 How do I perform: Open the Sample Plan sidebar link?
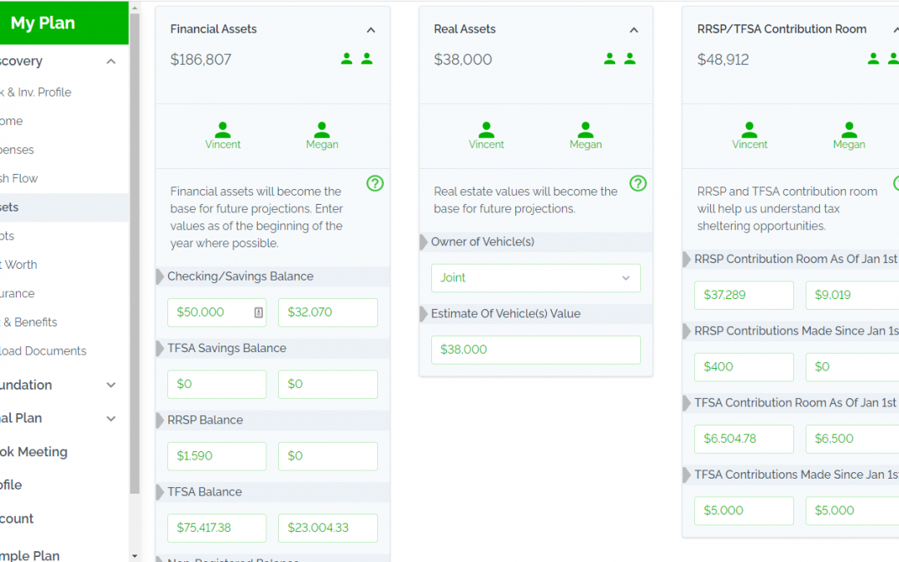tap(30, 555)
